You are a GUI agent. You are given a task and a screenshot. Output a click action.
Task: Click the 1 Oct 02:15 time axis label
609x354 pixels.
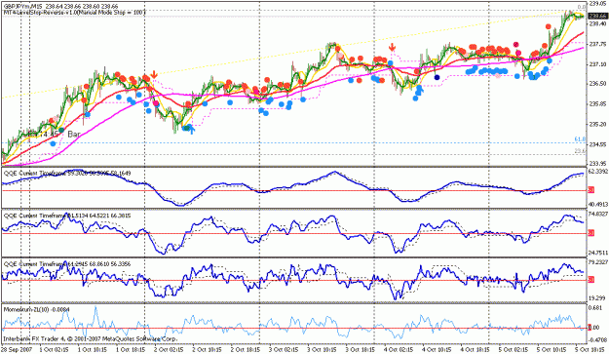pos(55,350)
